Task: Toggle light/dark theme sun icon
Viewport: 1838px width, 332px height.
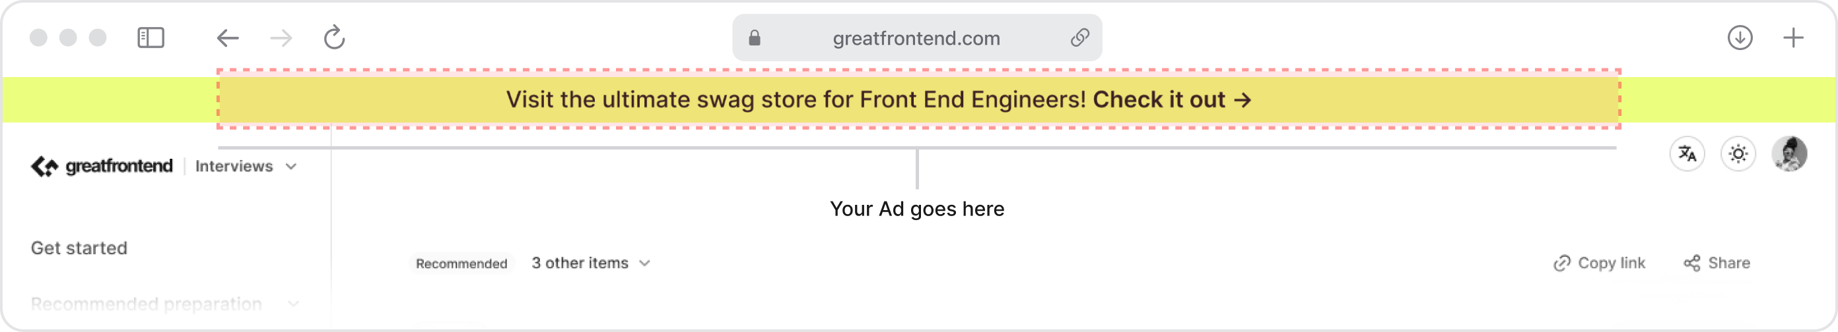Action: [x=1738, y=154]
